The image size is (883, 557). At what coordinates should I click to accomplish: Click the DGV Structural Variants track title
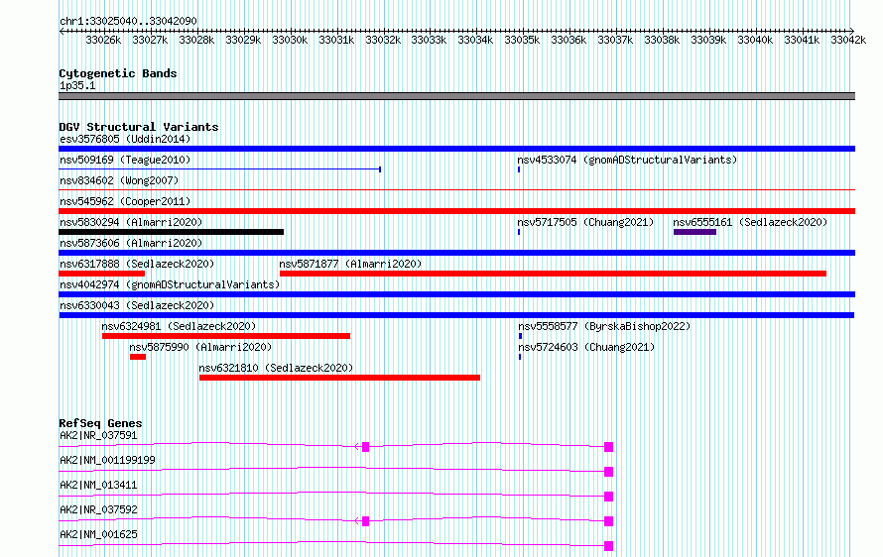pyautogui.click(x=139, y=127)
